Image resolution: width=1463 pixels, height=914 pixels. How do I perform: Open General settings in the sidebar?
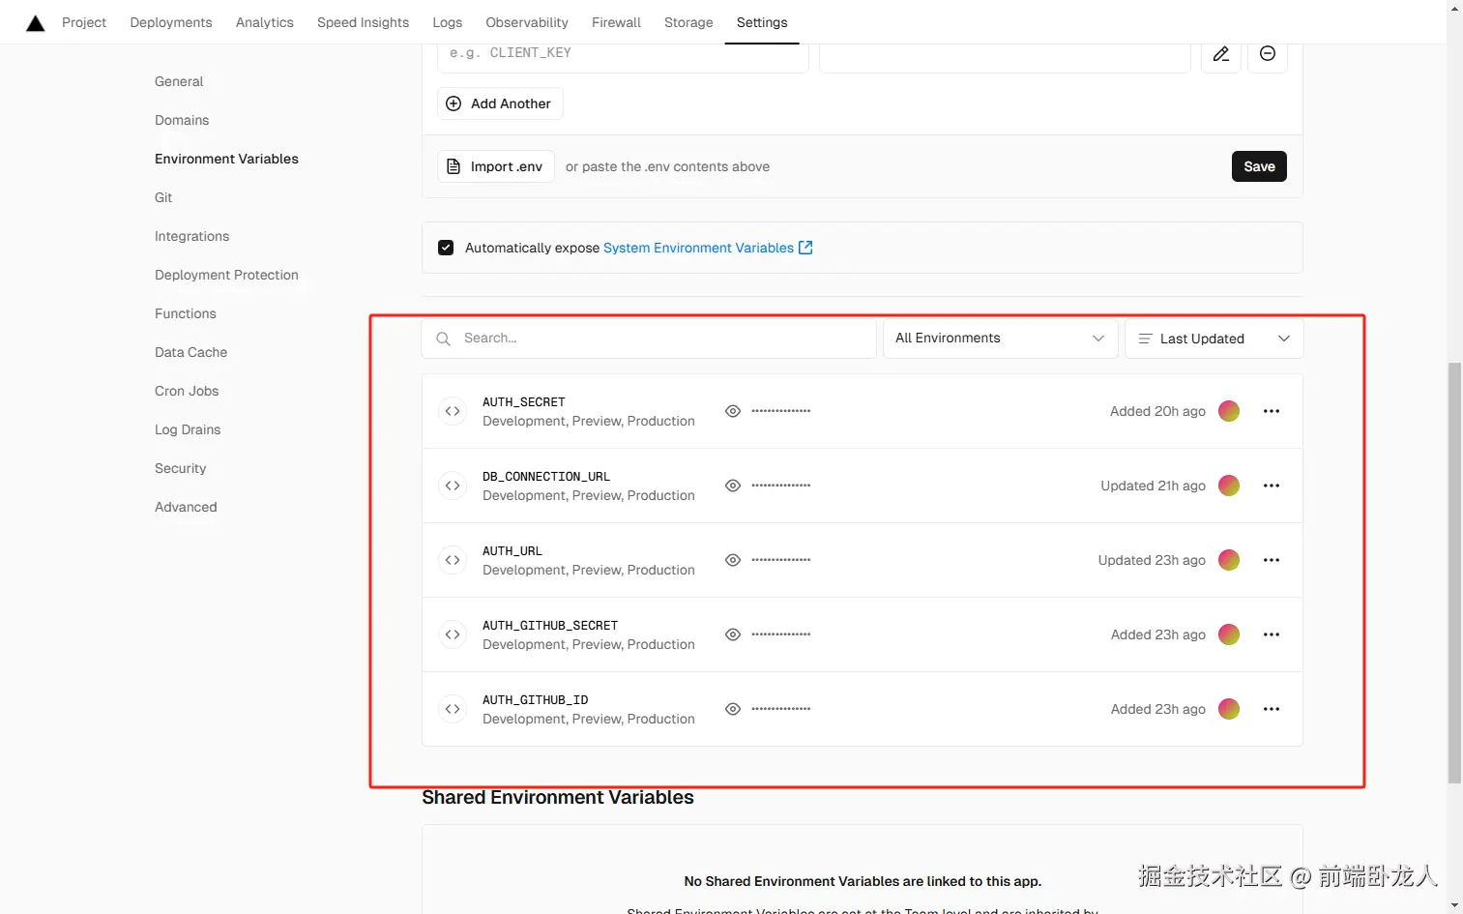click(x=179, y=81)
